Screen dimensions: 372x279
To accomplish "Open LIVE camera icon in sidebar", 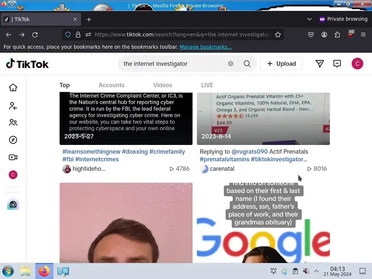I will click(13, 157).
